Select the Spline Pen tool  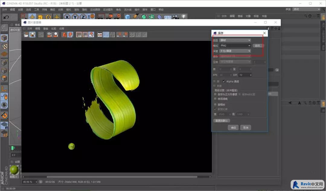click(136, 17)
